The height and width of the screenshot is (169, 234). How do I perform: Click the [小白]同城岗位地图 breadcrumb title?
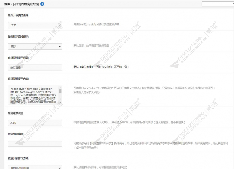click(x=26, y=4)
